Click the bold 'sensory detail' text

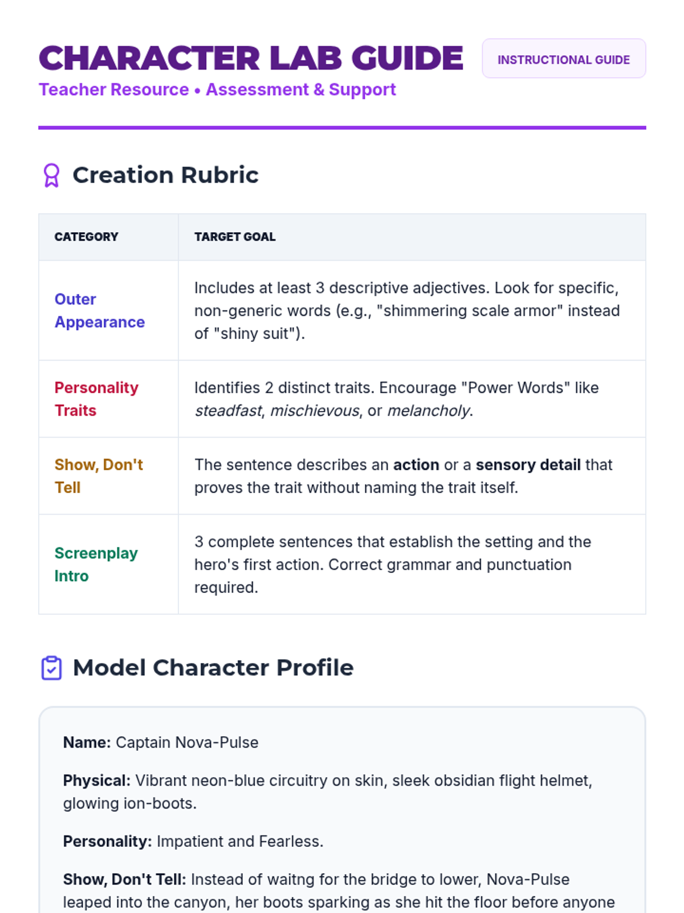(x=528, y=465)
